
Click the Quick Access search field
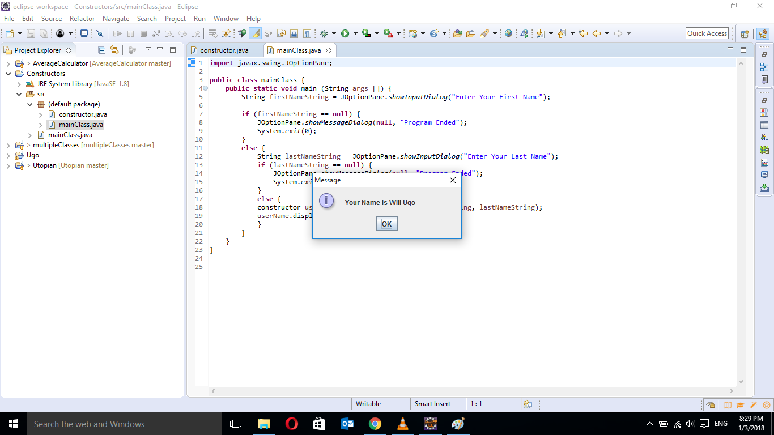707,33
